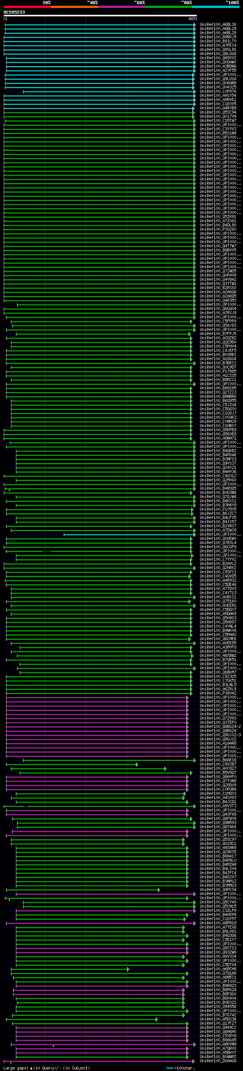Click the label UniRef100_A2YF55
This screenshot has height=1071, width=243.
(218, 71)
